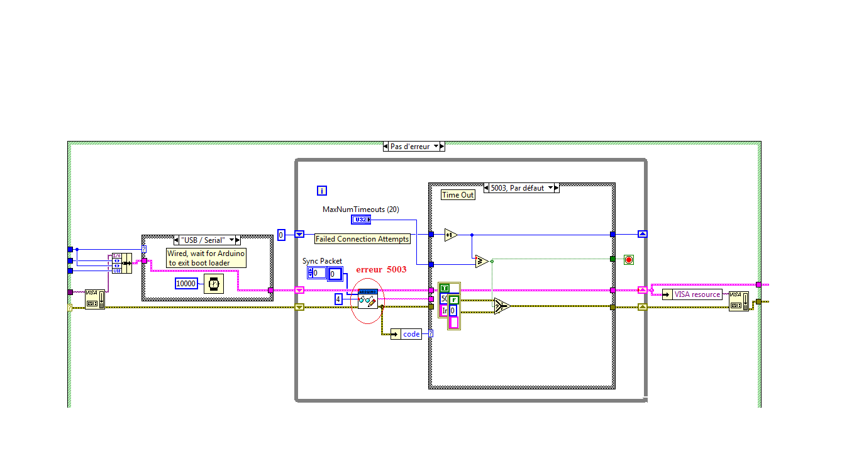The width and height of the screenshot is (859, 458).
Task: Click the 'Wired, wait for Arduino' comment
Action: tap(206, 258)
